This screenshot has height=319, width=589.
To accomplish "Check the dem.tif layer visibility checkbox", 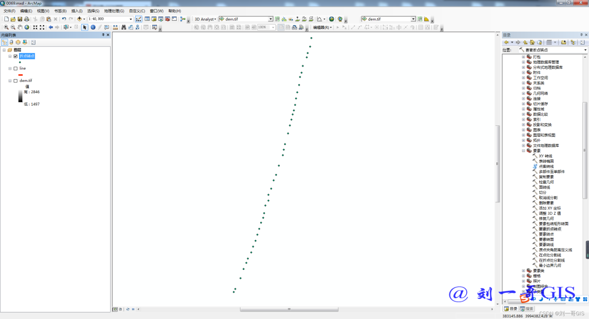I will point(15,81).
